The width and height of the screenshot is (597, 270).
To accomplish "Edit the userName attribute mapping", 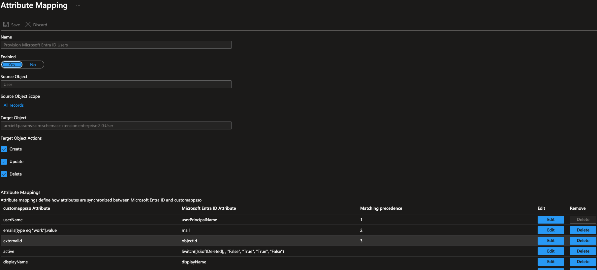I will [550, 220].
